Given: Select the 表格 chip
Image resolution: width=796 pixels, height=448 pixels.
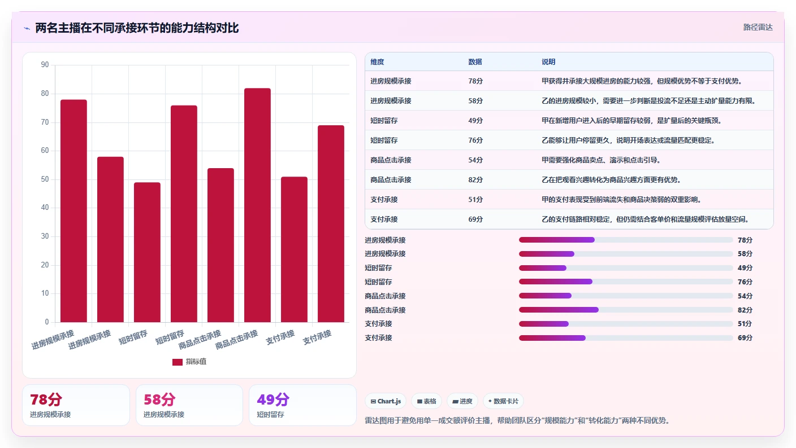Looking at the screenshot, I should pos(426,401).
